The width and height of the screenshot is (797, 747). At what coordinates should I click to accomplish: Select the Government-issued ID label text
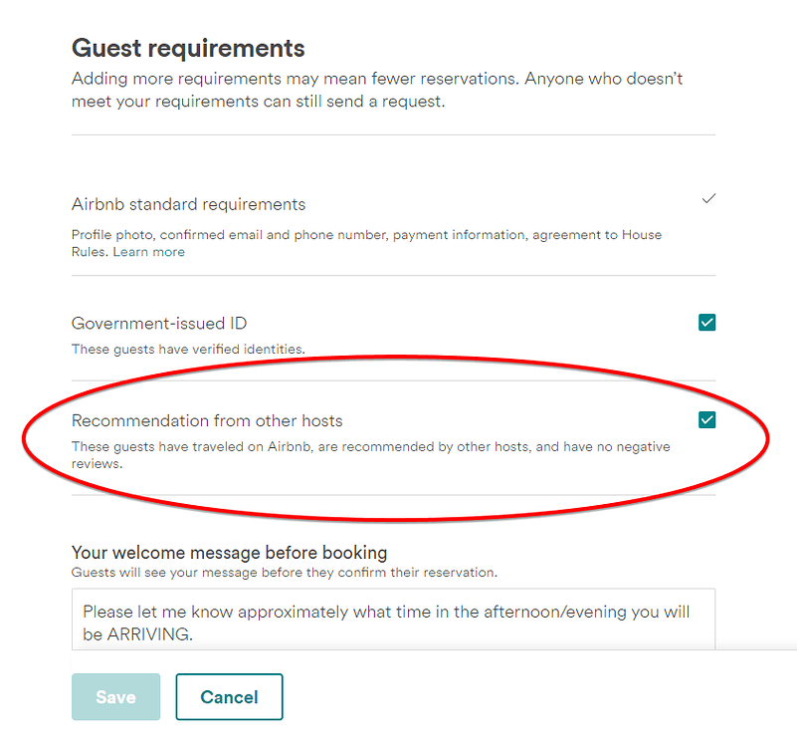pos(158,323)
